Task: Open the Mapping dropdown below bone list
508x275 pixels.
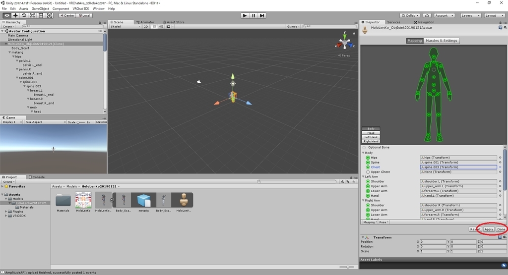Action: click(370, 222)
